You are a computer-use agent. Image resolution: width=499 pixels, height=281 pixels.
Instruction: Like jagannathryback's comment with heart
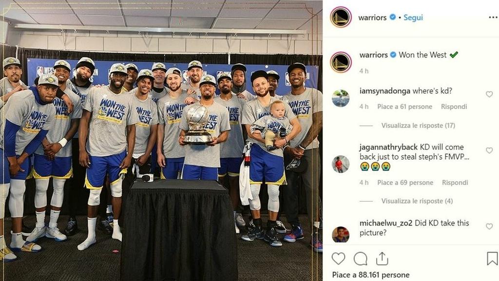[x=489, y=150]
